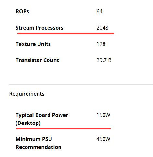Click the ROPs label
The width and height of the screenshot is (153, 157).
click(x=22, y=11)
